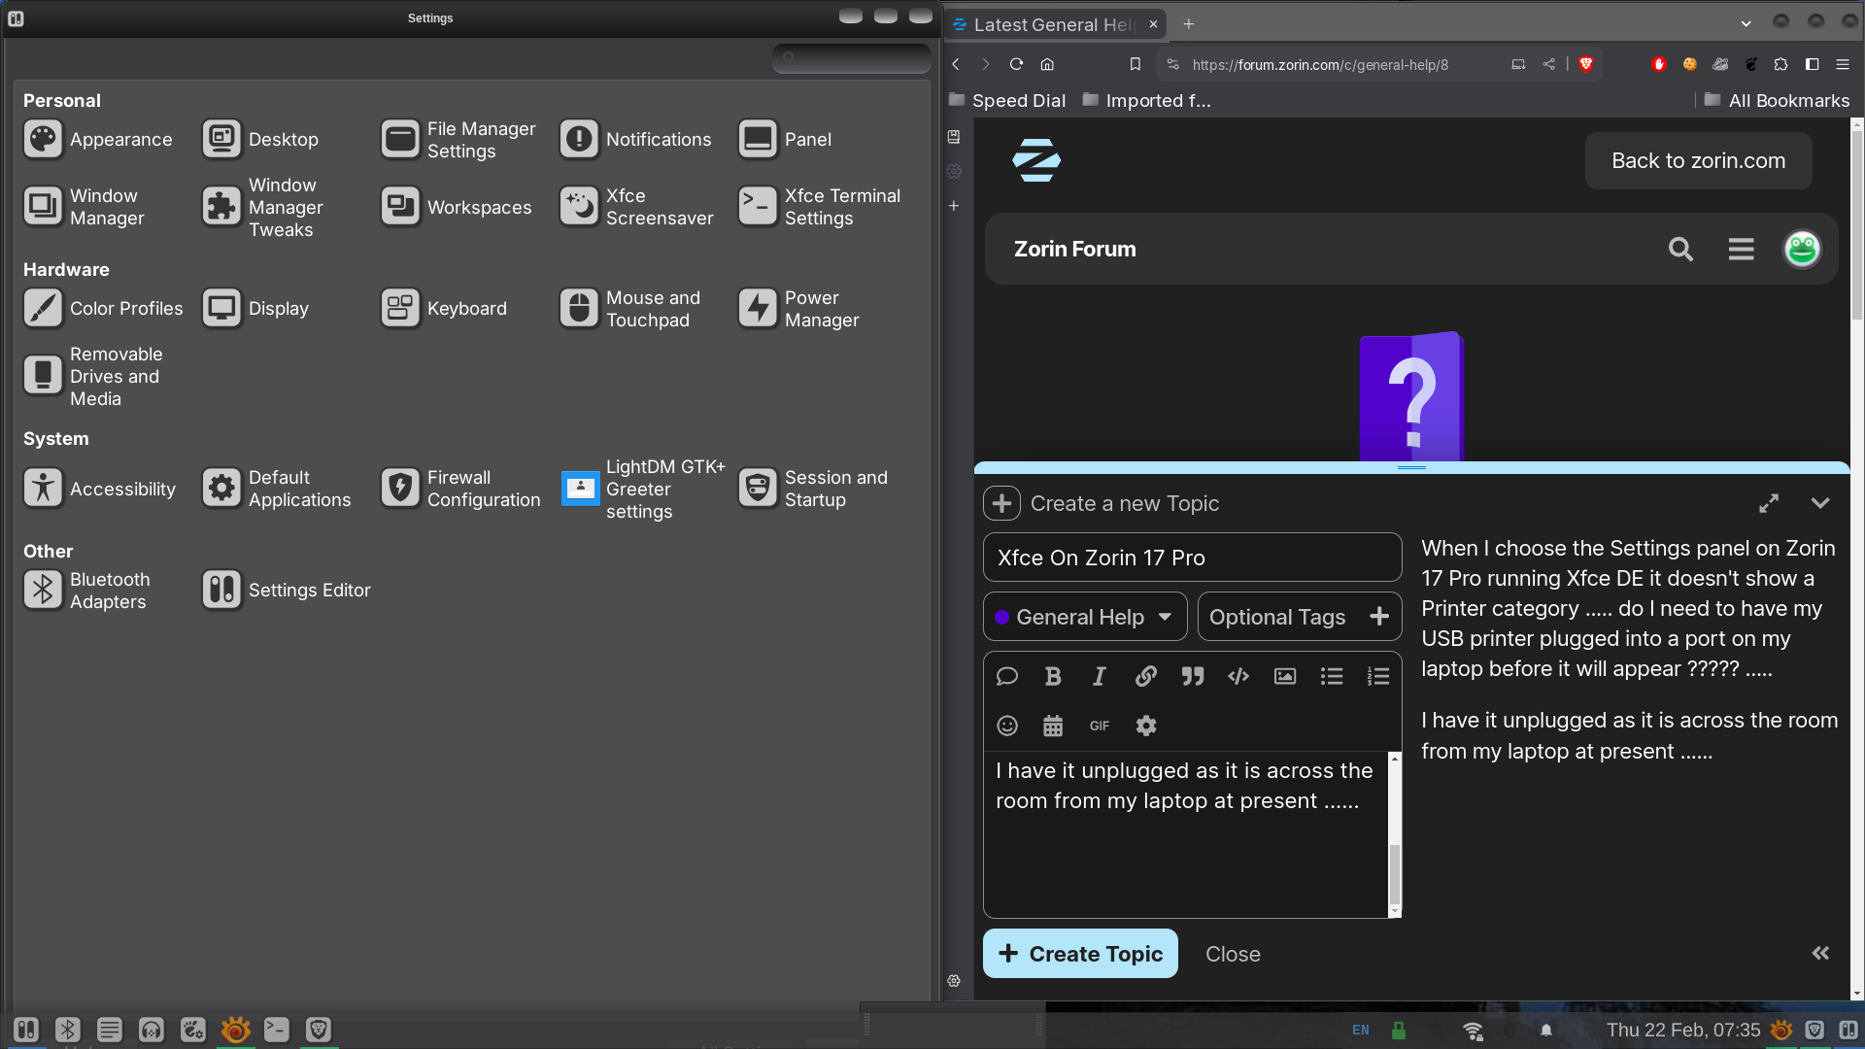Toggle bold formatting in the composer
This screenshot has width=1865, height=1049.
(1053, 676)
